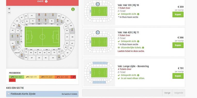The image size is (197, 98).
Task: Go to Vorige page of listings
Action: pos(167,93)
